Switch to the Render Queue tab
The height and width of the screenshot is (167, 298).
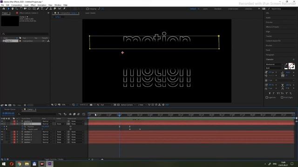(10, 109)
